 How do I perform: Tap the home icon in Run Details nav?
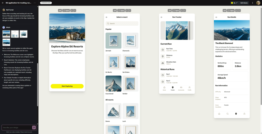(x=219, y=114)
